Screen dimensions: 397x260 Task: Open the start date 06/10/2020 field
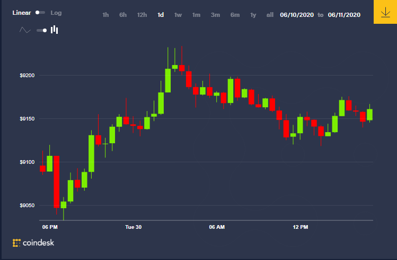[297, 15]
